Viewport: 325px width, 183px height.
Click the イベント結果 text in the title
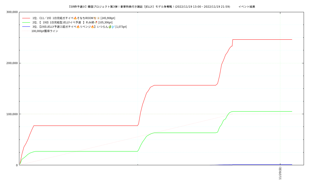tap(247, 7)
